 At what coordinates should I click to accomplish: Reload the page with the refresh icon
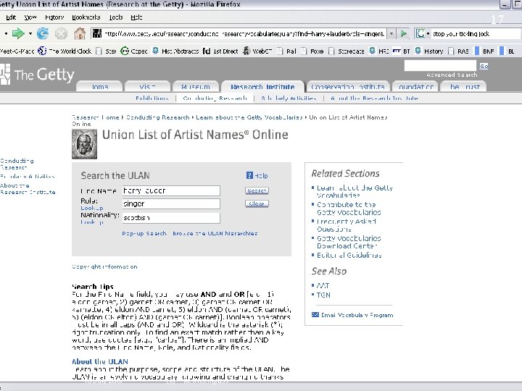point(43,33)
